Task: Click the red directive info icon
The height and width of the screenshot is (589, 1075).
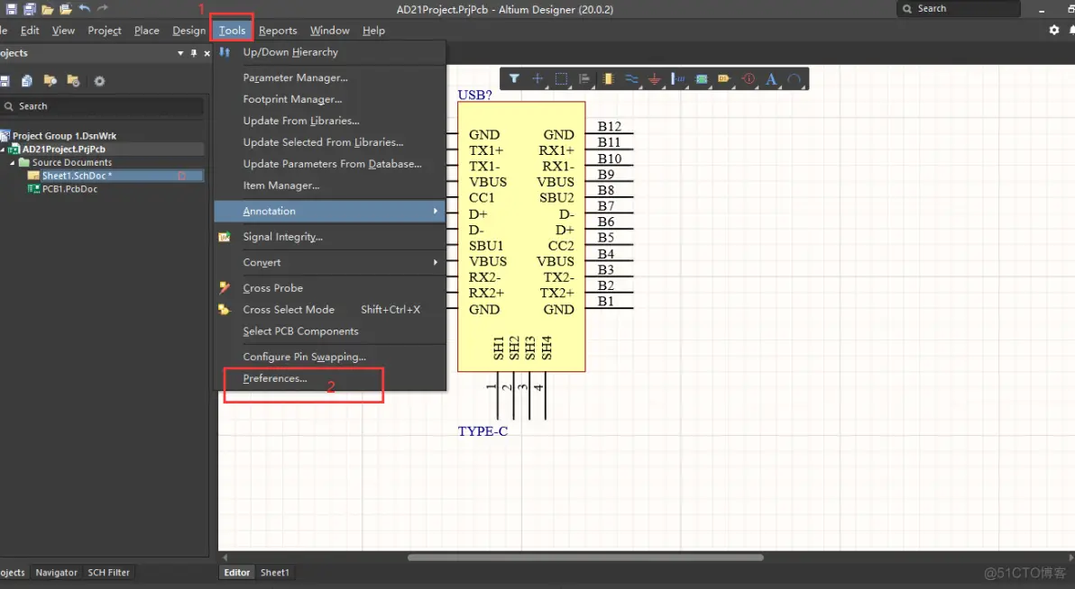Action: pyautogui.click(x=748, y=78)
